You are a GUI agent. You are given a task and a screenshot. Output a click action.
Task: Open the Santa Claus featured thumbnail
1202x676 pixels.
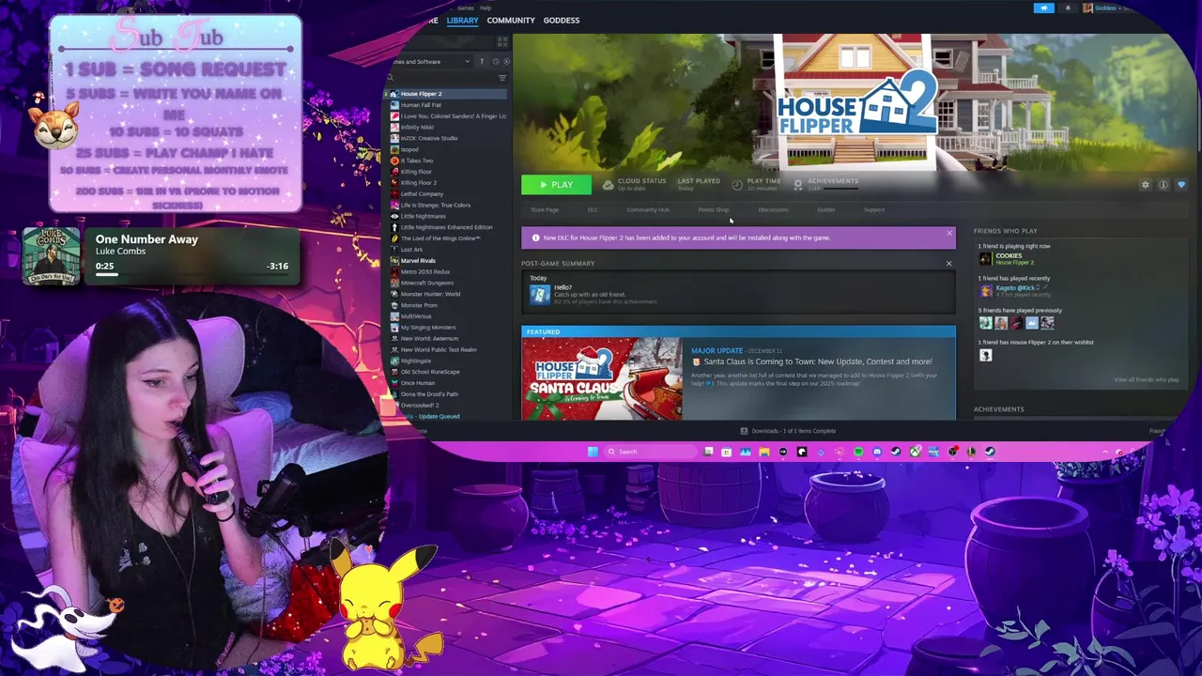click(x=602, y=378)
